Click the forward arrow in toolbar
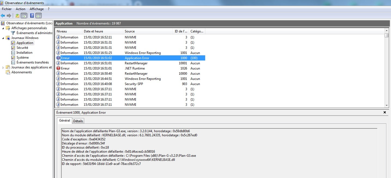Screen dimensions: 391x178 9,16
